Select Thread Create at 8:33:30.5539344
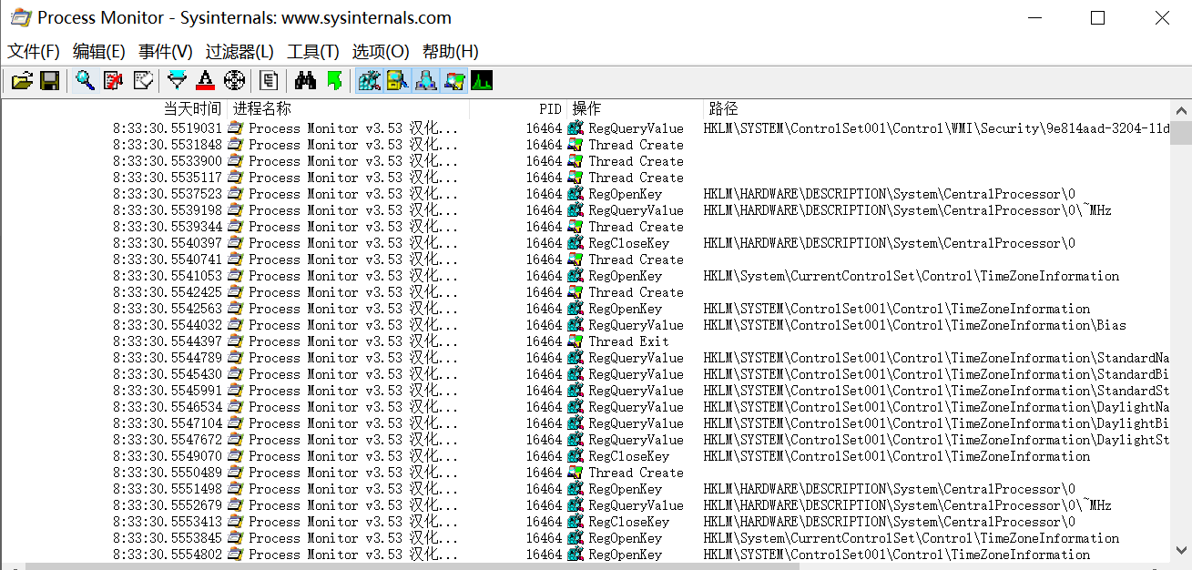 636,227
